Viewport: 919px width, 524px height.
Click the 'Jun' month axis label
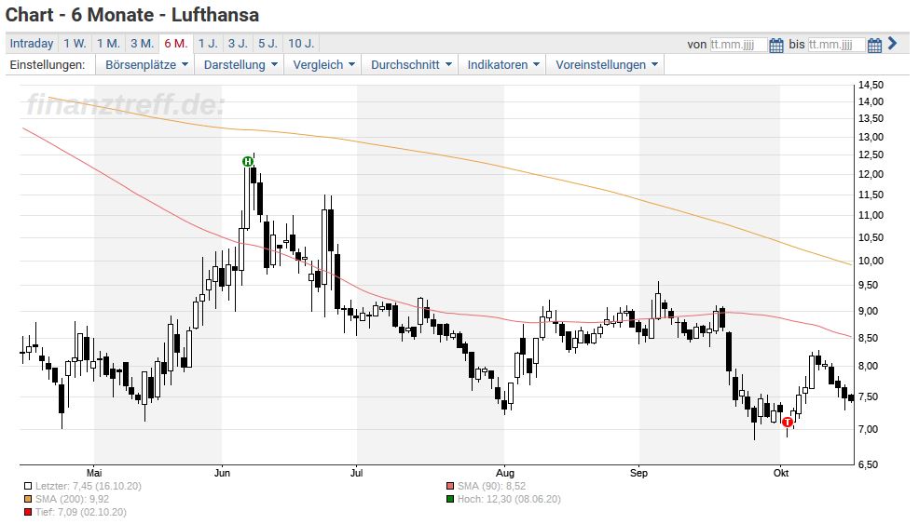[222, 473]
